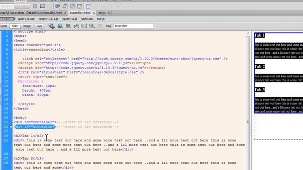
Task: Close the ext.js document tab
Action: tap(109, 13)
